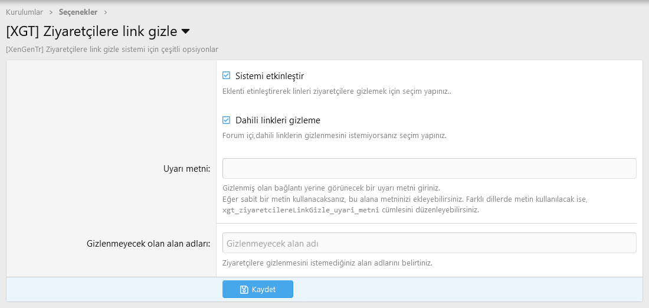
Task: Select the Uyarı metni: field label
Action: 186,169
